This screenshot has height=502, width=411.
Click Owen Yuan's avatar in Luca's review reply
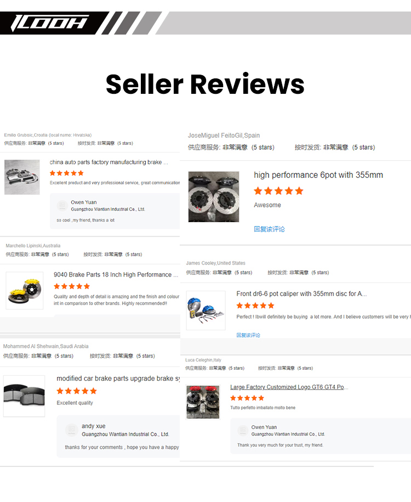click(243, 430)
